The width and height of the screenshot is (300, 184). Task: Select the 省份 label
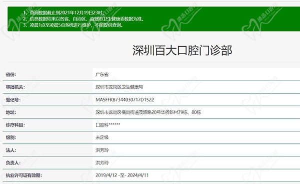coord(11,74)
